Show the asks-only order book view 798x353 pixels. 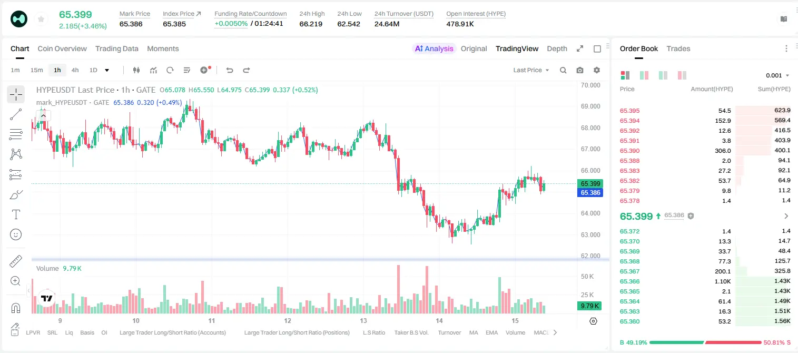682,75
